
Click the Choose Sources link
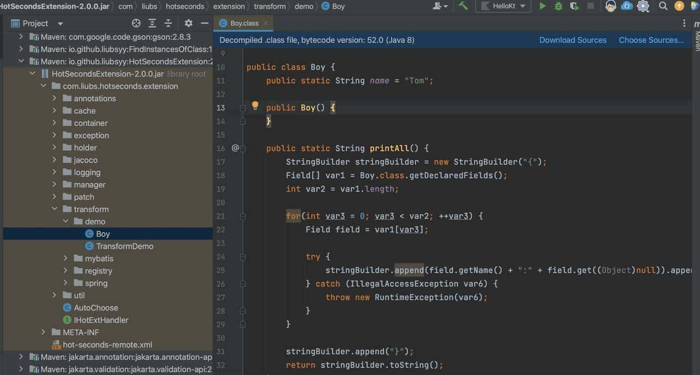coord(651,40)
